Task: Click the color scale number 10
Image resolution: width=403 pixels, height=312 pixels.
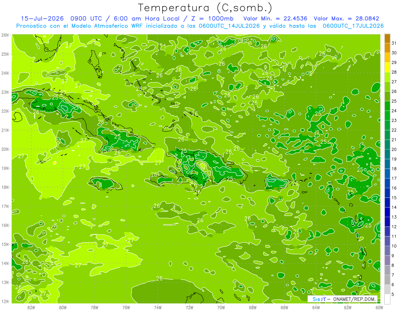Action: coord(394,246)
